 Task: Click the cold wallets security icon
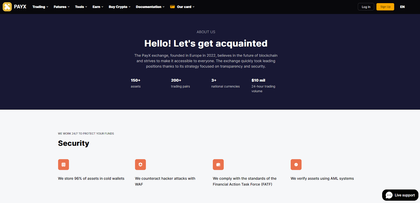(x=64, y=165)
